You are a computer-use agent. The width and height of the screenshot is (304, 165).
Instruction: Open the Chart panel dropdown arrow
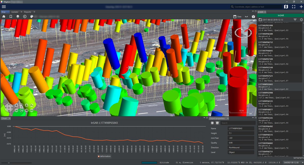pos(204,118)
